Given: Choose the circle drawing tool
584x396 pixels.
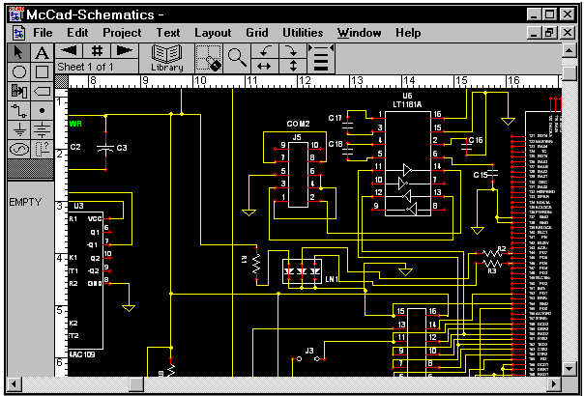Looking at the screenshot, I should click(18, 72).
